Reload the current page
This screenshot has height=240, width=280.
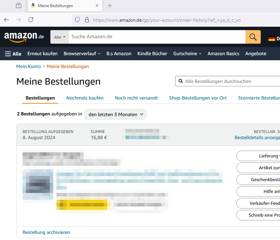coord(31,20)
